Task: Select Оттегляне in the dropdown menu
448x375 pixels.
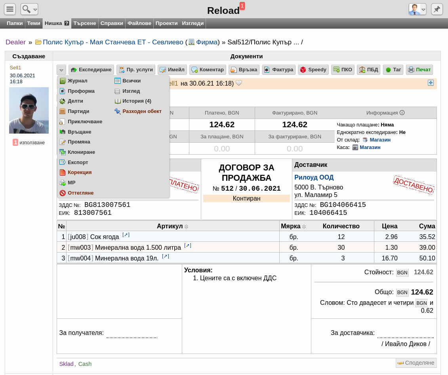Action: pyautogui.click(x=76, y=193)
